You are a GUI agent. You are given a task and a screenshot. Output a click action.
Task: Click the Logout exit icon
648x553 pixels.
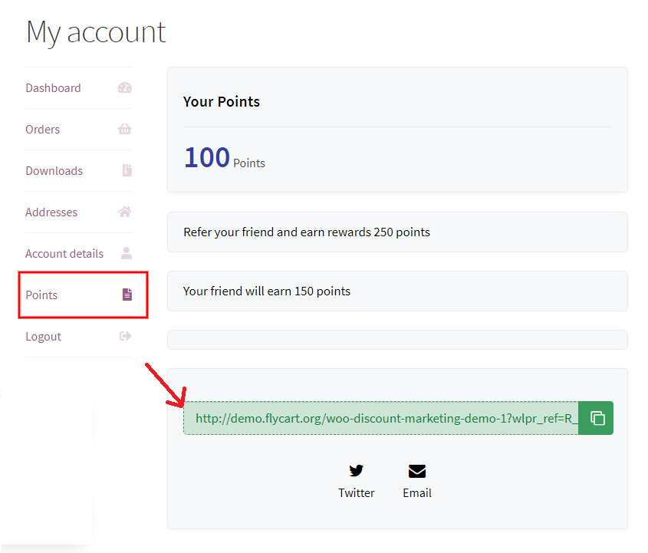(124, 336)
